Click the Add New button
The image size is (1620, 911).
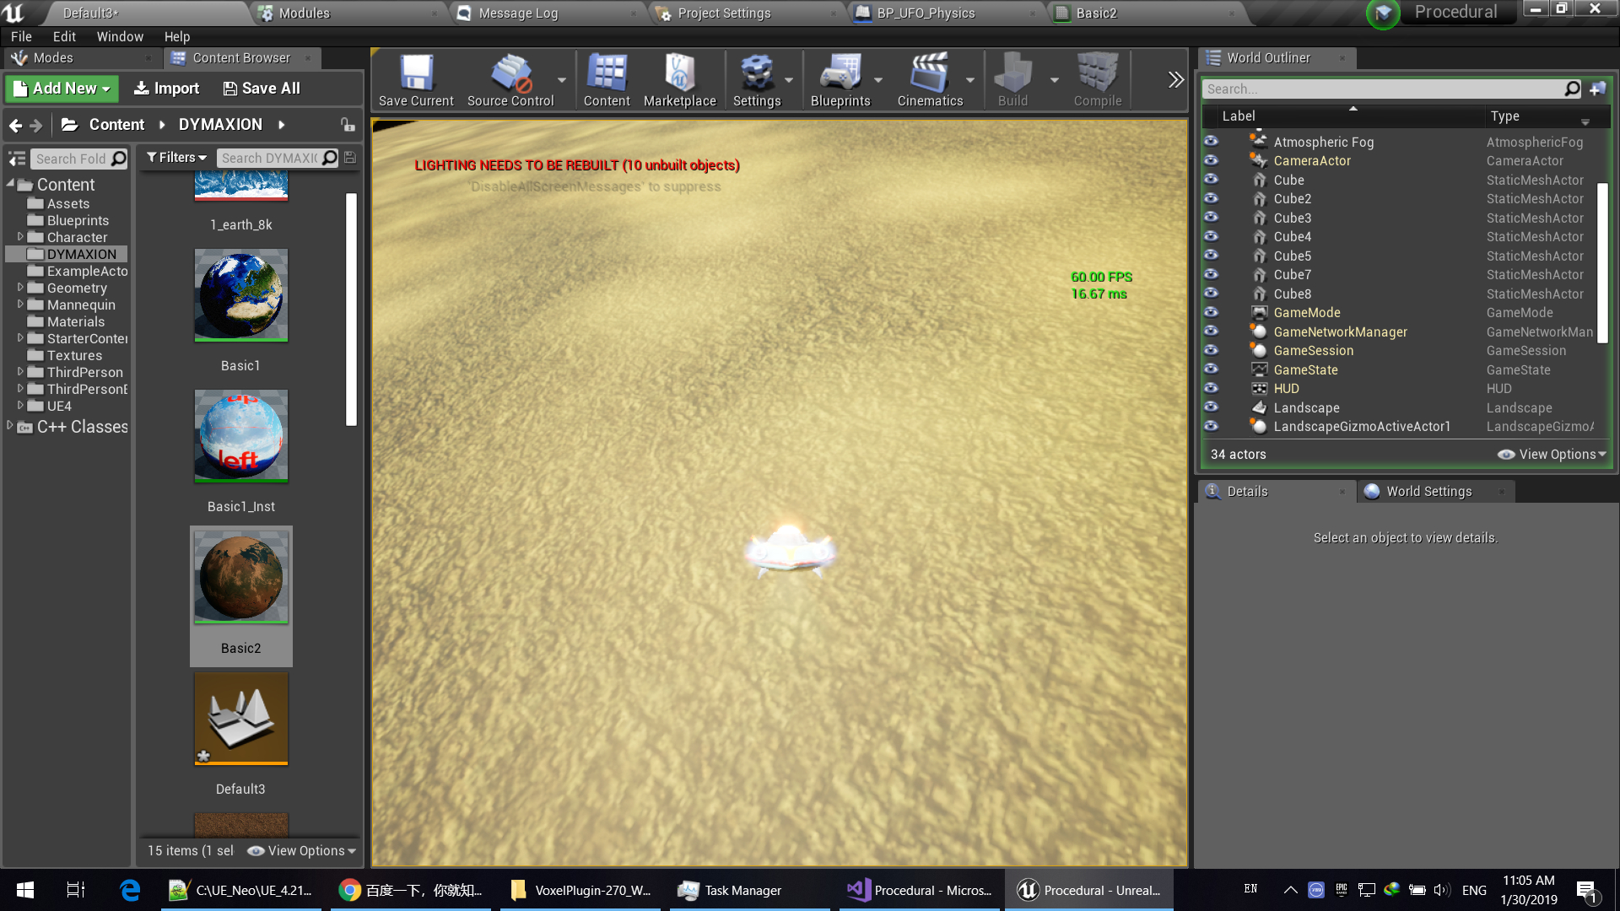[x=62, y=89]
